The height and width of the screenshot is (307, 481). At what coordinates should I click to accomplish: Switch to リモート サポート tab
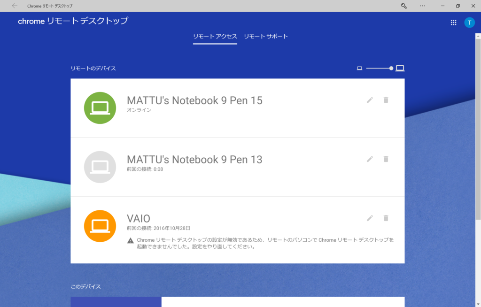pos(266,37)
